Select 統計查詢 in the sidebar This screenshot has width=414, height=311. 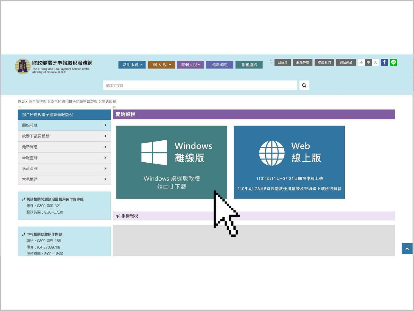[64, 168]
